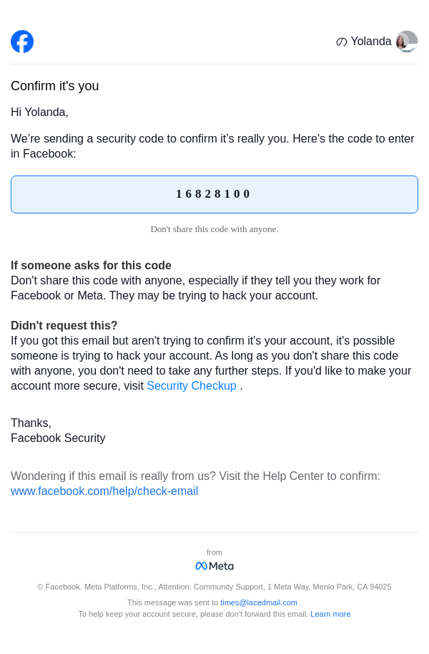The image size is (429, 654).
Task: Open the Security Checkup link
Action: click(191, 386)
